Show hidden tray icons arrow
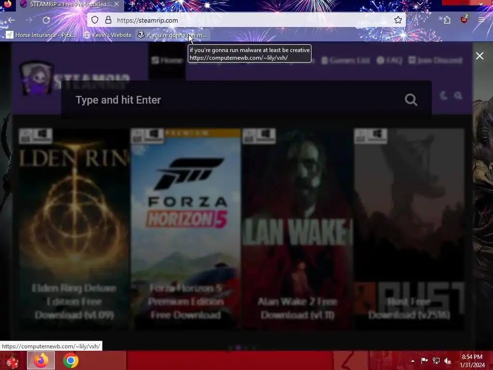The image size is (493, 370). [413, 361]
